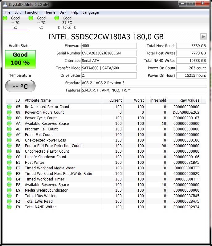The image size is (212, 246).
Task: Minimize the CrystalDiskInfo window
Action: 183,3
